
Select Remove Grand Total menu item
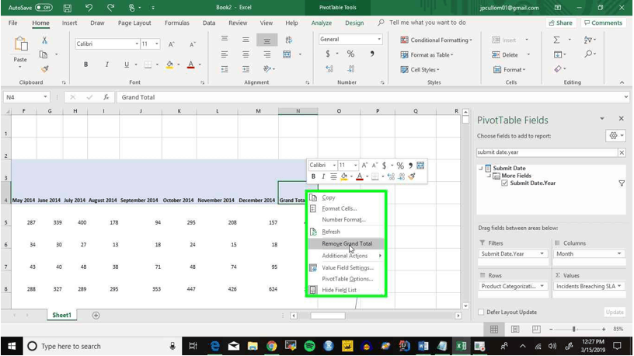click(346, 243)
